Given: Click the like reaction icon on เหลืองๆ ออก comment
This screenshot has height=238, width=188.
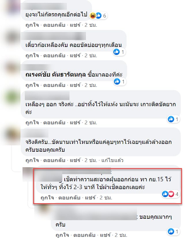Looking at the screenshot, I should tap(171, 119).
